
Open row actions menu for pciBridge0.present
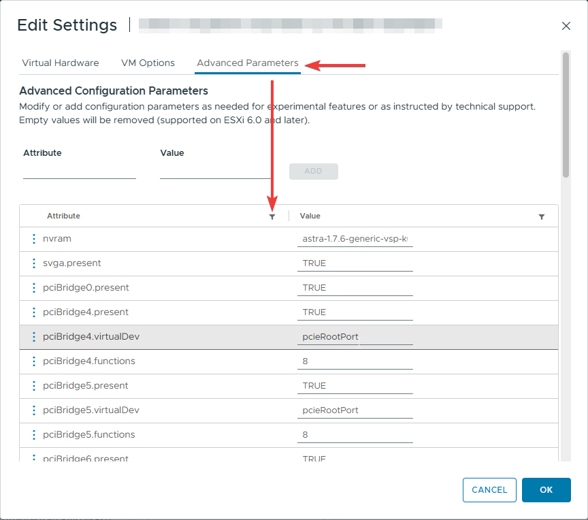33,288
